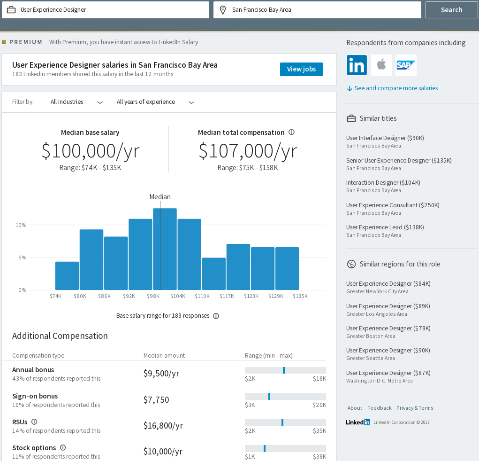Click info icon next to RSUs
The height and width of the screenshot is (461, 479).
34,422
